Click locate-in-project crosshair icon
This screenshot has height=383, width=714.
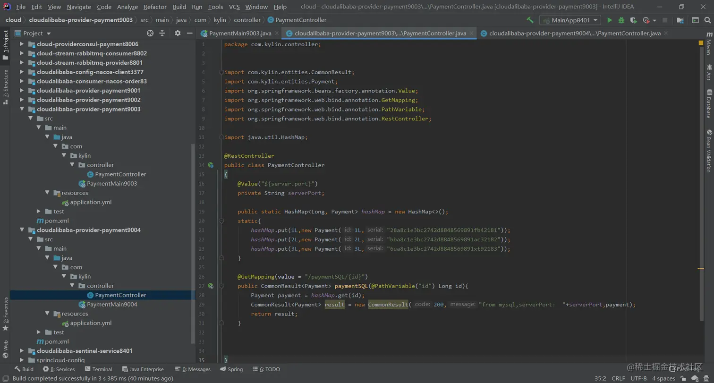pos(150,33)
